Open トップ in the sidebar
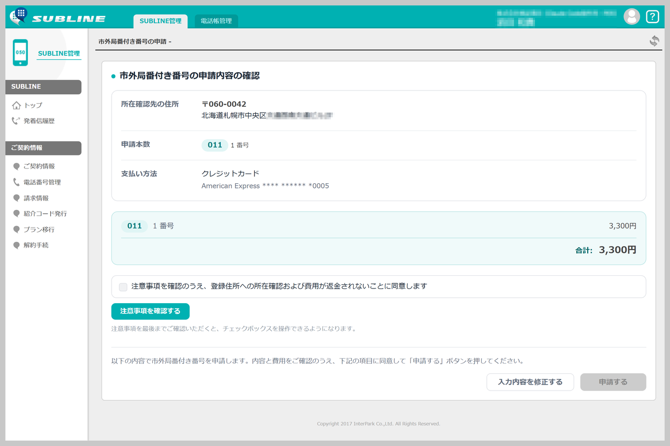The width and height of the screenshot is (670, 446). point(33,105)
